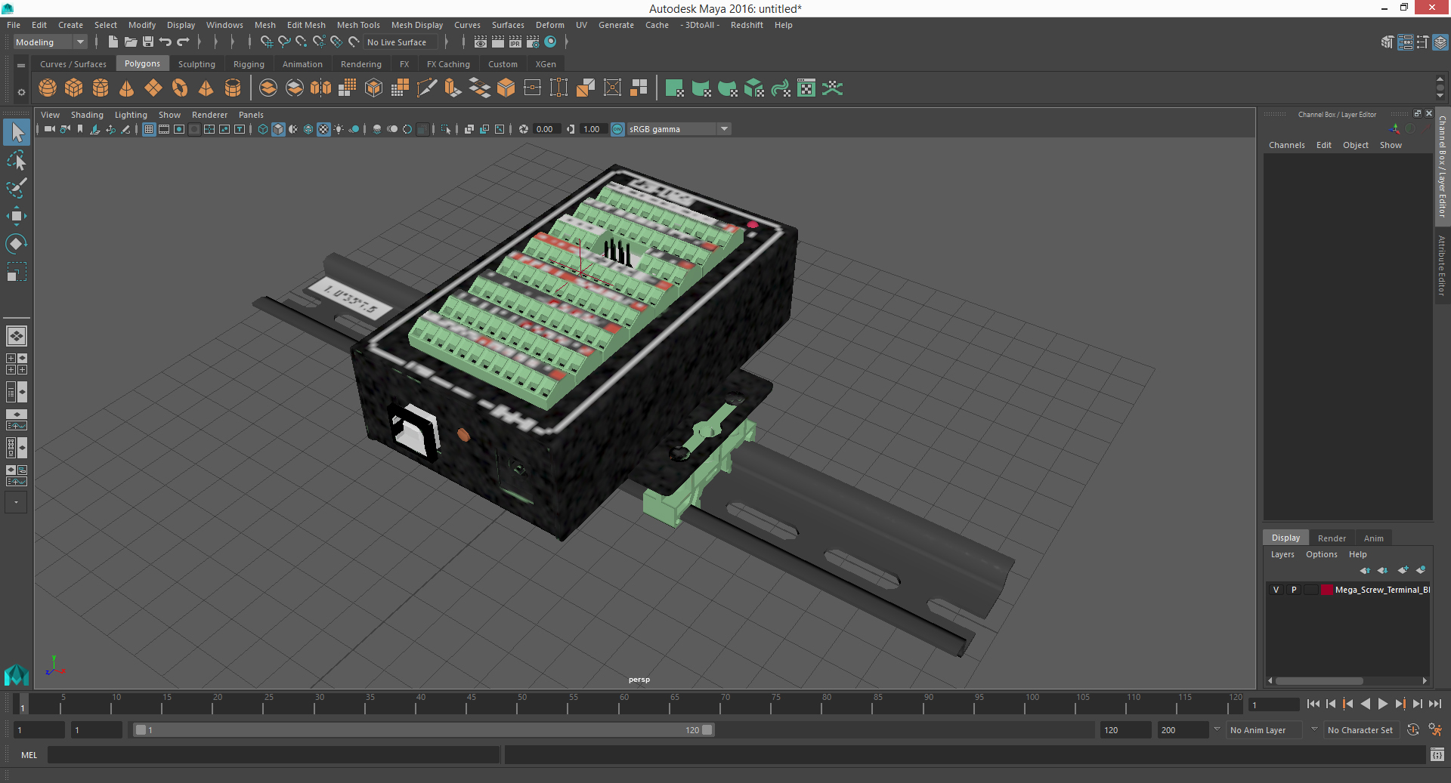Image resolution: width=1451 pixels, height=783 pixels.
Task: Play the animation forwards
Action: 1383,704
